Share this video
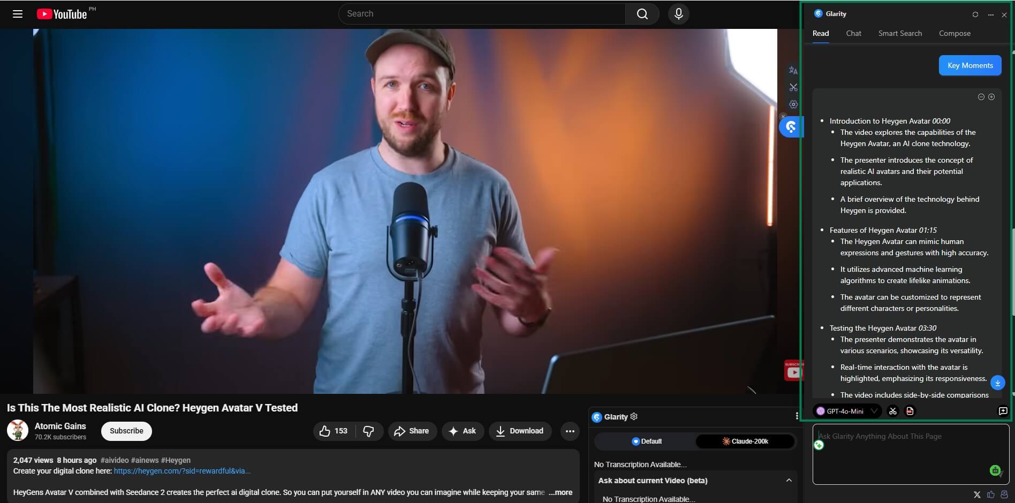 tap(412, 431)
